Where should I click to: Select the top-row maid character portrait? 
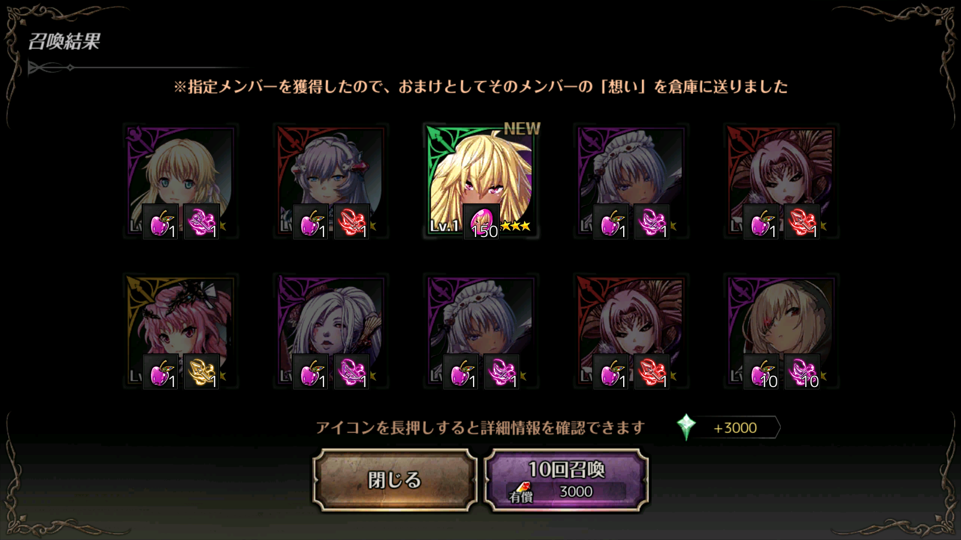[x=631, y=181]
